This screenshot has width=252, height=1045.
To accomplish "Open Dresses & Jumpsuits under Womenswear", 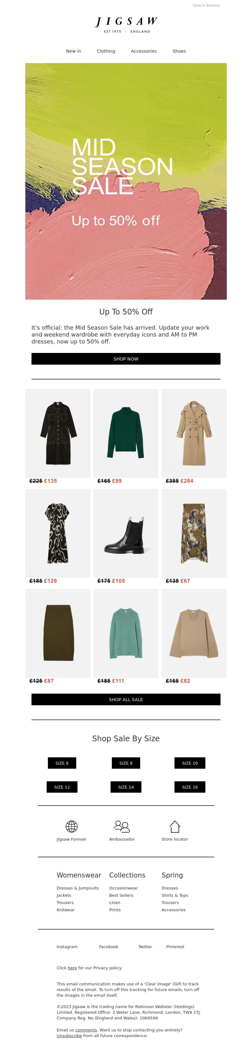I will tap(78, 888).
